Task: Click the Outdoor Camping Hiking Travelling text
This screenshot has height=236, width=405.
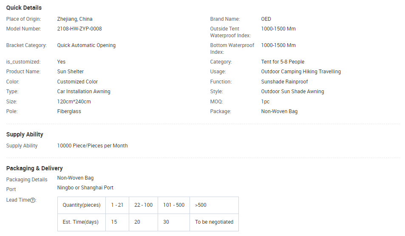Action: [x=301, y=72]
